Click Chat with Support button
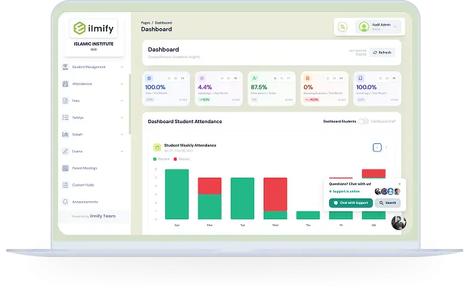The image size is (470, 292). coord(351,203)
